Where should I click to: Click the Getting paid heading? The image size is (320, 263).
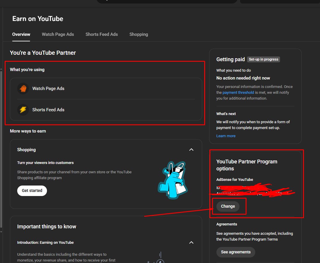click(230, 59)
